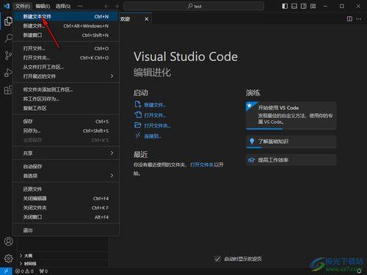The height and width of the screenshot is (275, 367).
Task: Select 从文件打开工作区... entry
Action: coord(65,67)
